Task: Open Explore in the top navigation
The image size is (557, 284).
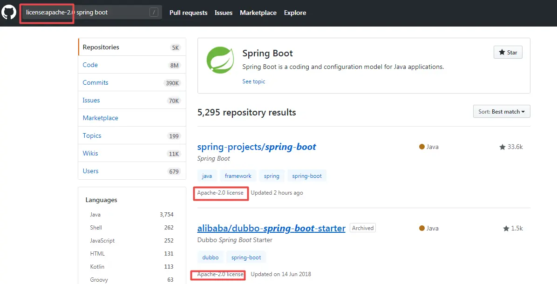Action: 295,13
